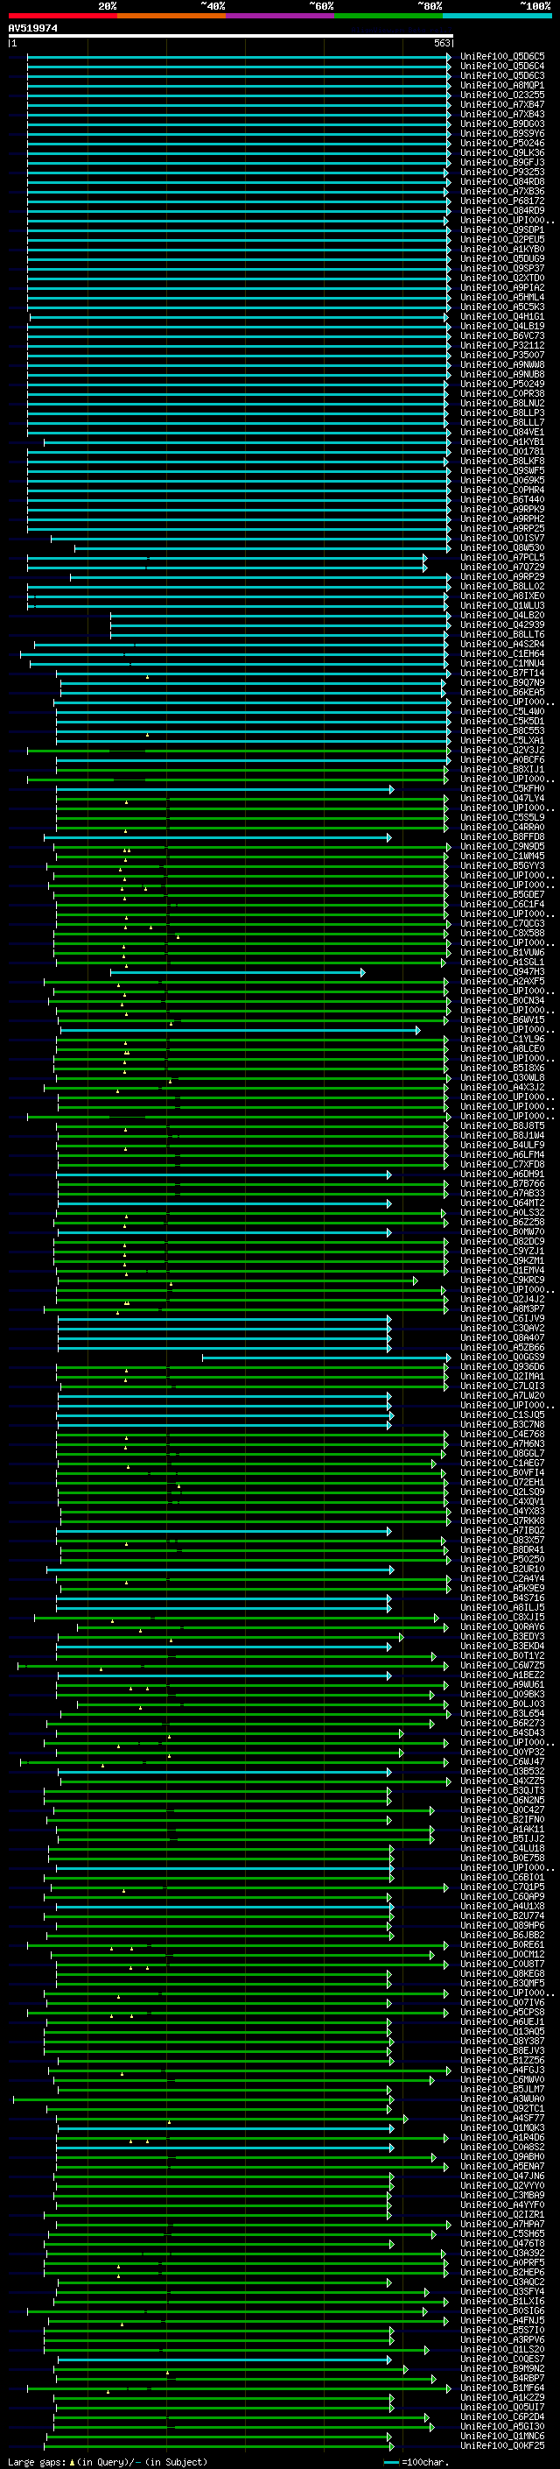Viewport: 560px width, 2469px height.
Task: Select hit UniRef100_P93253
Action: 502,173
